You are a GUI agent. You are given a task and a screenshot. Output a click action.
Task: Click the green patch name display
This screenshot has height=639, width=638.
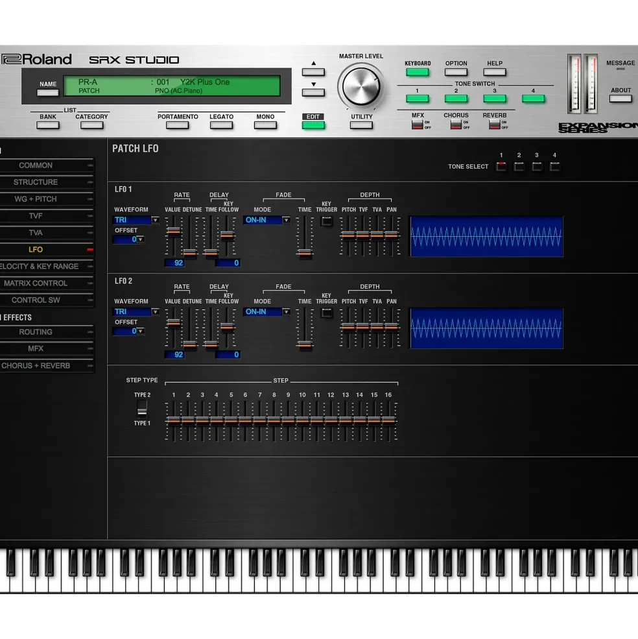coord(172,86)
